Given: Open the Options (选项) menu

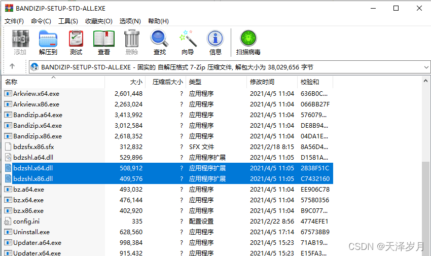Looking at the screenshot, I should [x=130, y=21].
